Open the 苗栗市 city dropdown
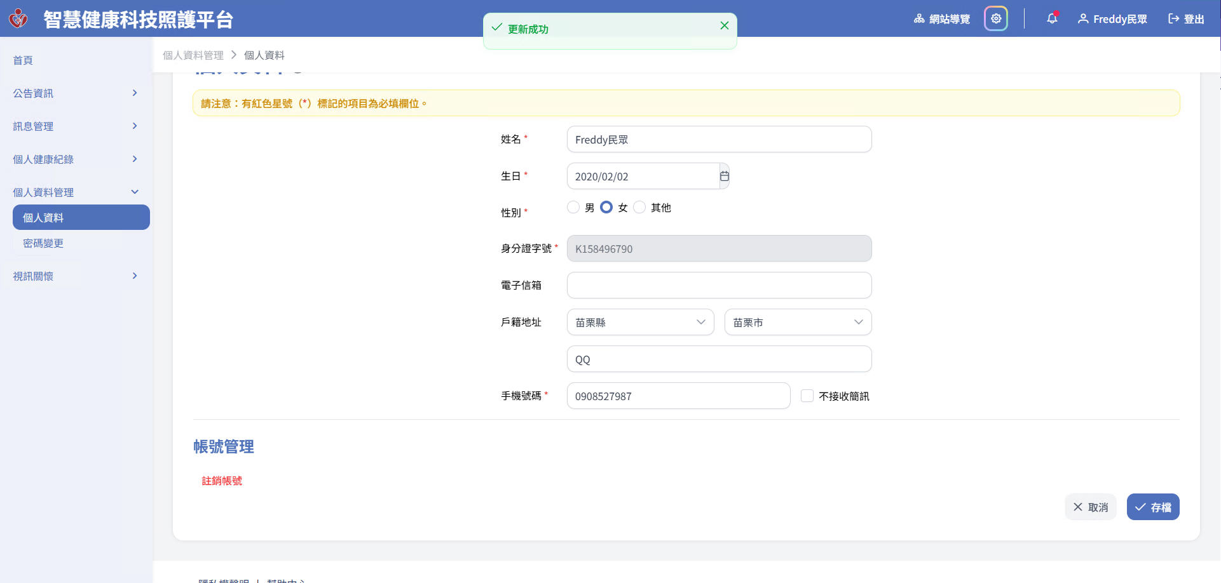 pos(798,322)
